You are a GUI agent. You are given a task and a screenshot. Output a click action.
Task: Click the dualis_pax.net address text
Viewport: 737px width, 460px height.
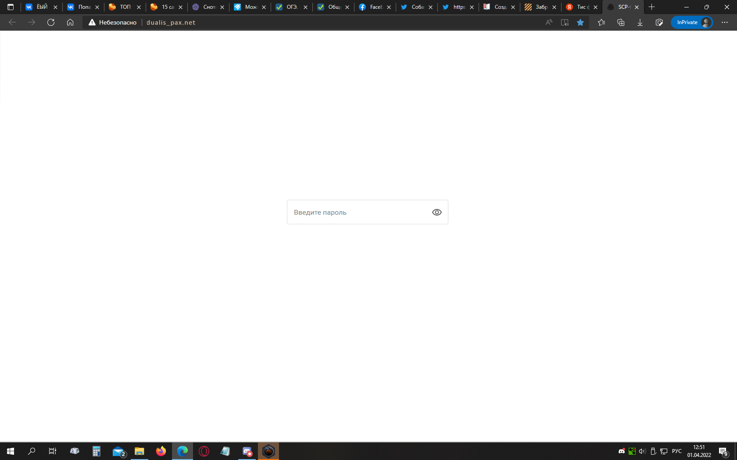tap(171, 22)
